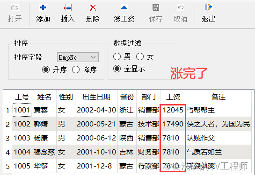Click the 工资 column header
Image resolution: width=255 pixels, height=175 pixels.
[x=173, y=97]
